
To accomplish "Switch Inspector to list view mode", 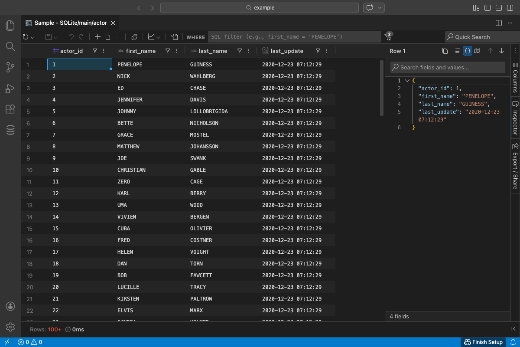I will tap(458, 51).
